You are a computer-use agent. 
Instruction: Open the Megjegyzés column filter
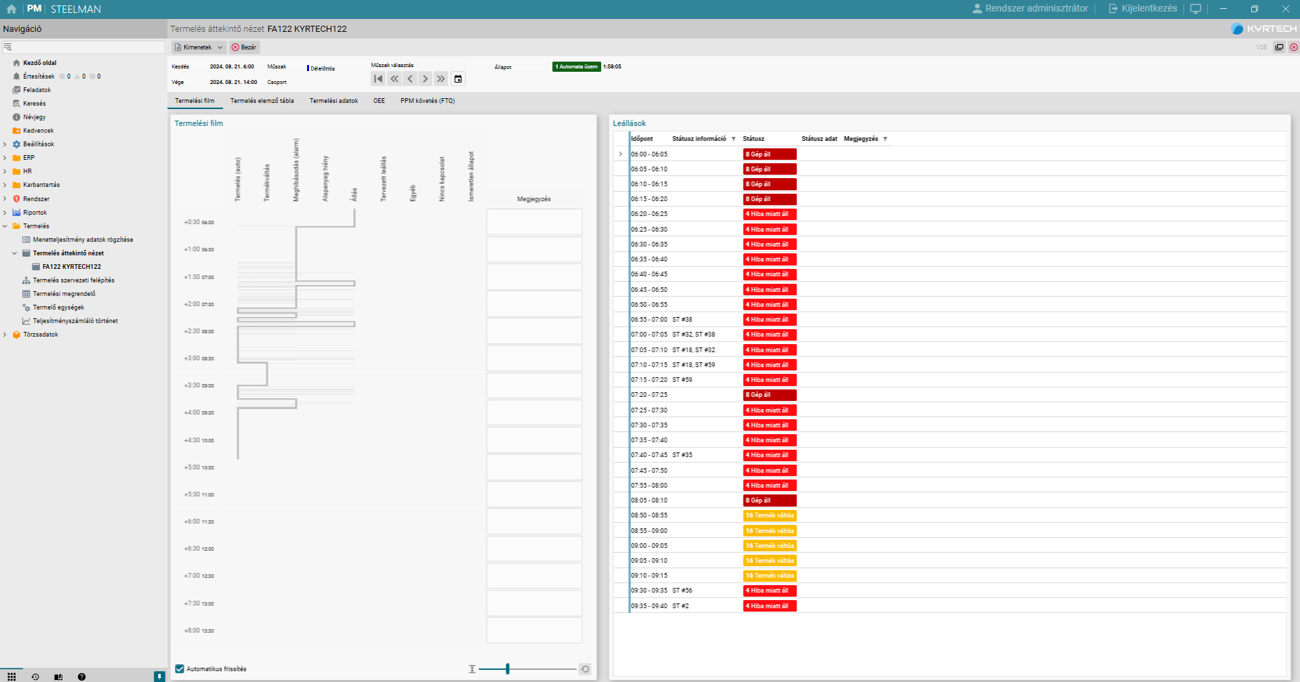[x=885, y=139]
